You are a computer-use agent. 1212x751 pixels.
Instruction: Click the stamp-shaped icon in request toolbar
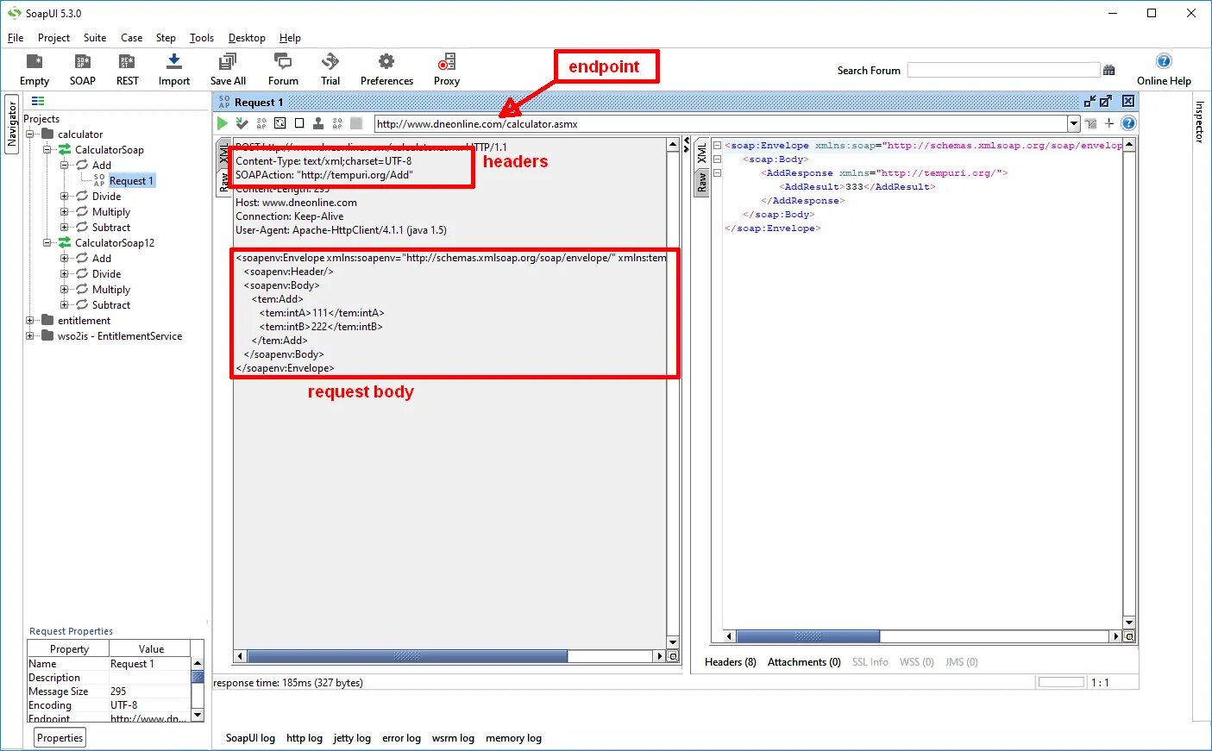click(318, 123)
